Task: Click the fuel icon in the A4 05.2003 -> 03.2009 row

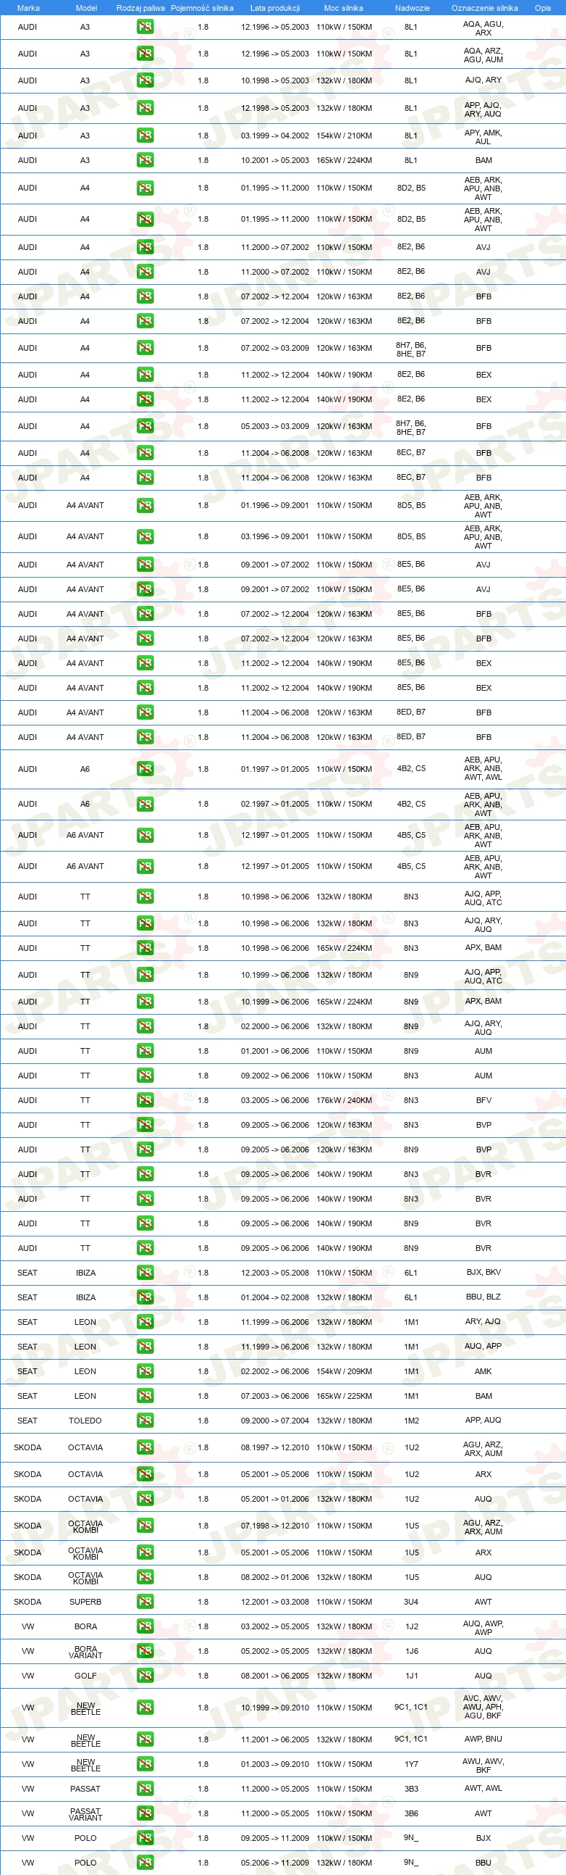Action: (145, 425)
